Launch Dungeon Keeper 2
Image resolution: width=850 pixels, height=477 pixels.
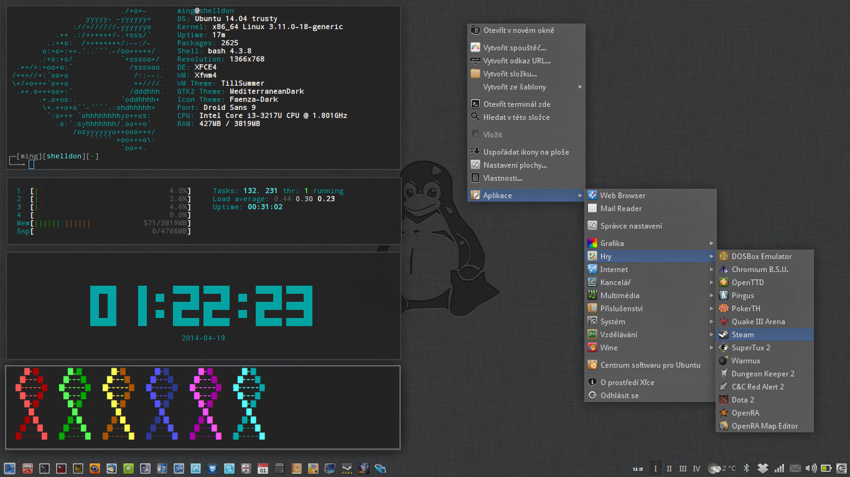tap(765, 373)
